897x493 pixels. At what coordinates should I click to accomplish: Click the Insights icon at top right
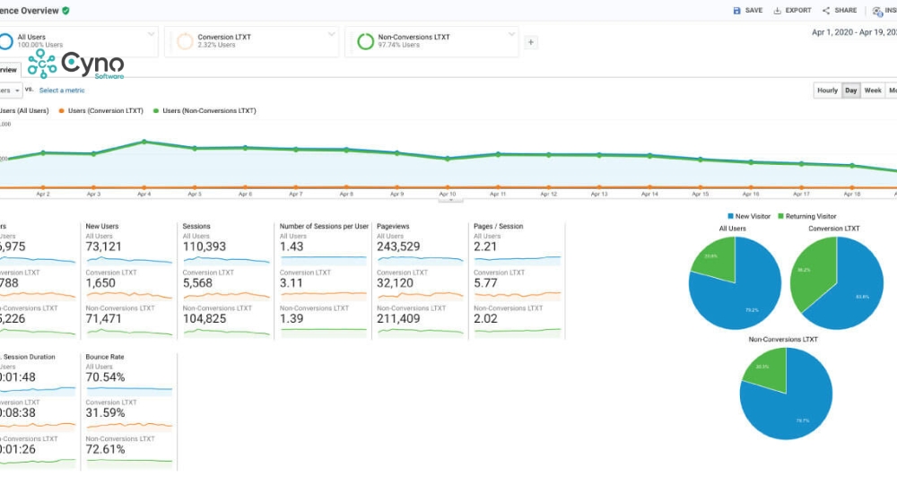877,11
